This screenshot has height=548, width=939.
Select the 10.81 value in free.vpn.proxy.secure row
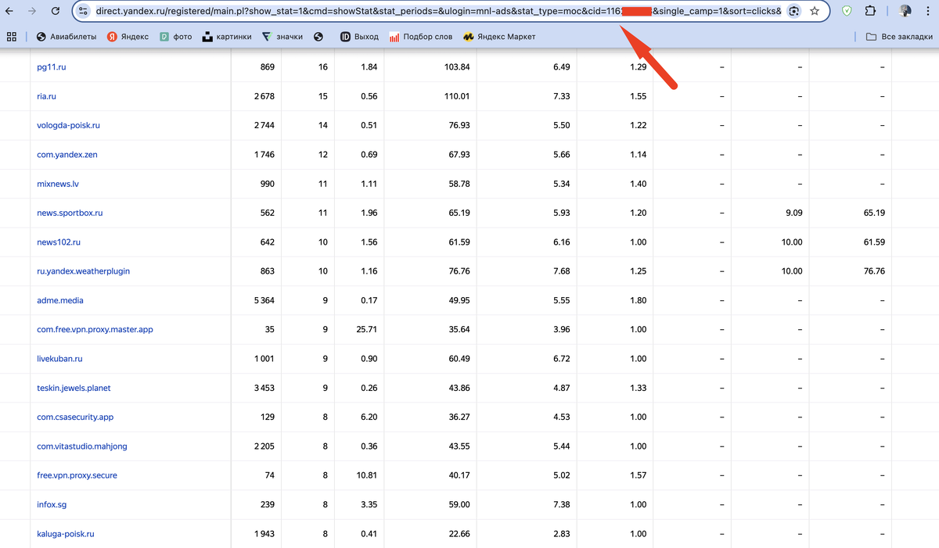[x=367, y=475]
